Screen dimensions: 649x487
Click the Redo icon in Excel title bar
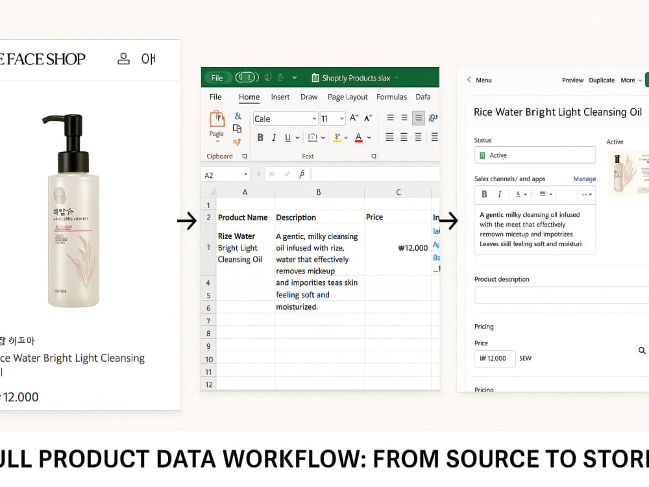coord(281,77)
